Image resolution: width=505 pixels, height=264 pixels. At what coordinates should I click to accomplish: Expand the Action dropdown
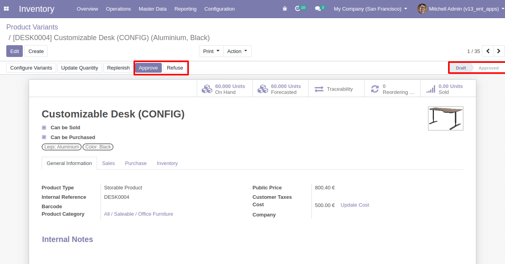237,51
